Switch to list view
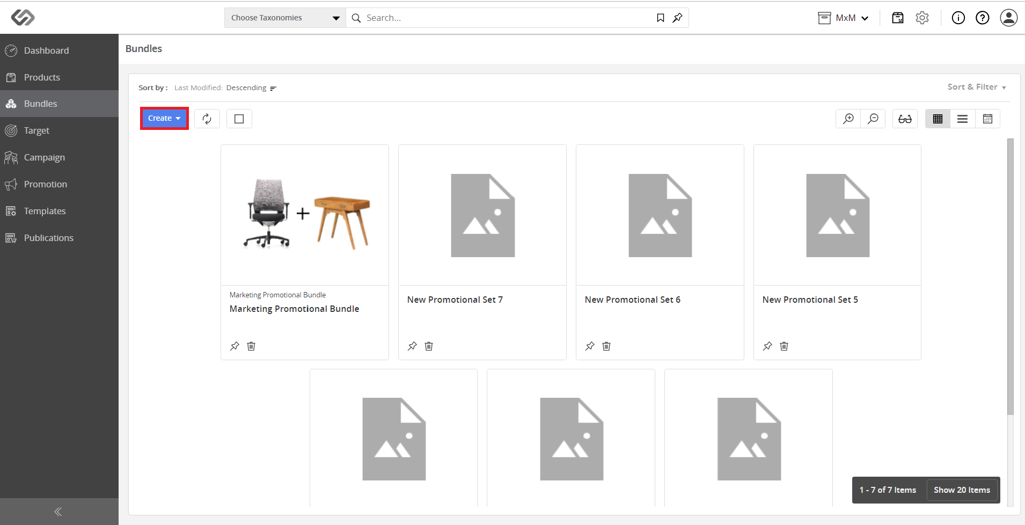Screen dimensions: 1025x525 [x=963, y=119]
